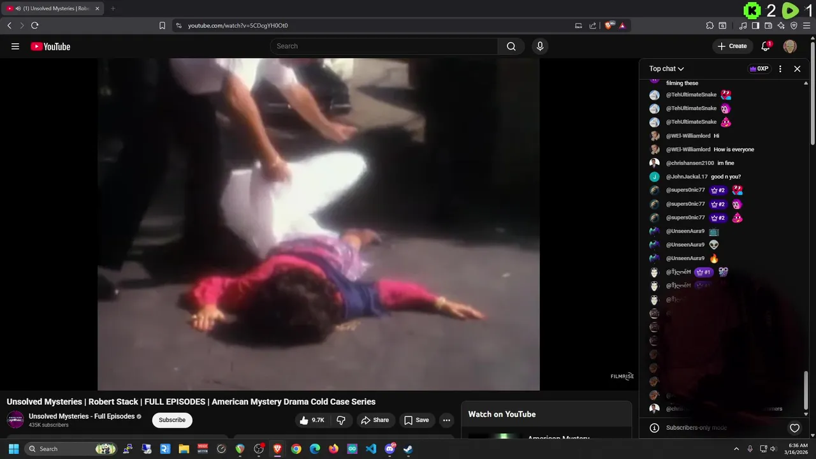Toggle the browser sidebar panel
Image resolution: width=816 pixels, height=459 pixels.
(755, 25)
